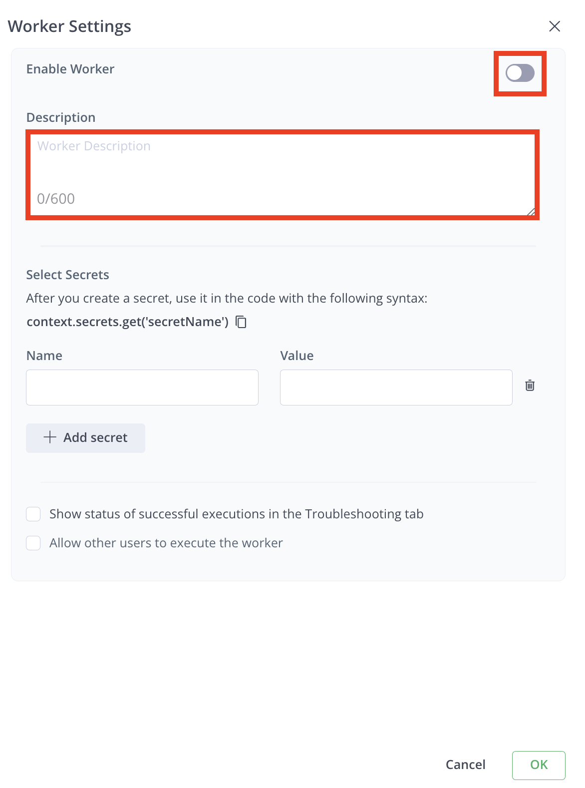Click the Description label above the text box
Viewport: 585px width, 788px height.
click(x=60, y=117)
